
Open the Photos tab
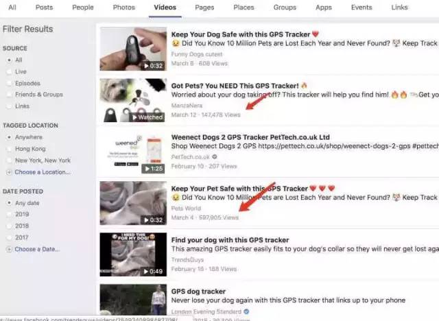coord(124,8)
